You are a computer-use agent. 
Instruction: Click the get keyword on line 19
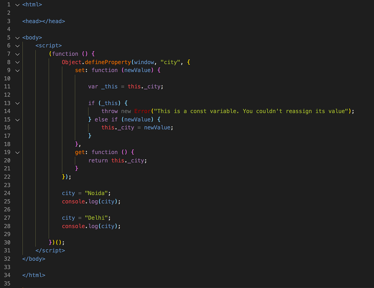[x=80, y=152]
